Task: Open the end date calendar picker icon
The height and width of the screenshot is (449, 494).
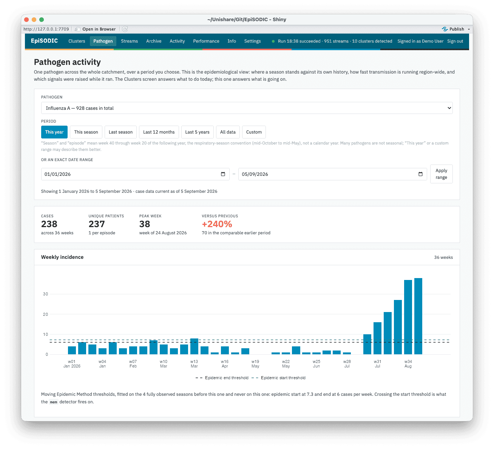Action: coord(420,174)
